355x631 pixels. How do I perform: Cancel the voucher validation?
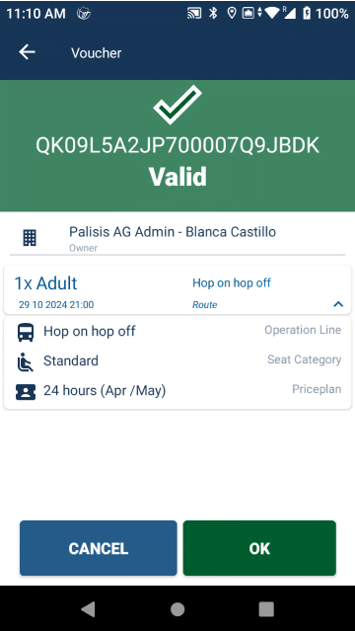[x=98, y=548]
